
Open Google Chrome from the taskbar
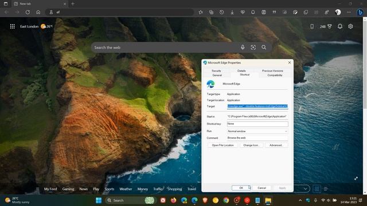tap(226, 200)
